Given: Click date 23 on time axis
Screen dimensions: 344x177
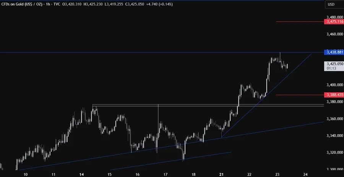Looking at the screenshot, I should [277, 174].
